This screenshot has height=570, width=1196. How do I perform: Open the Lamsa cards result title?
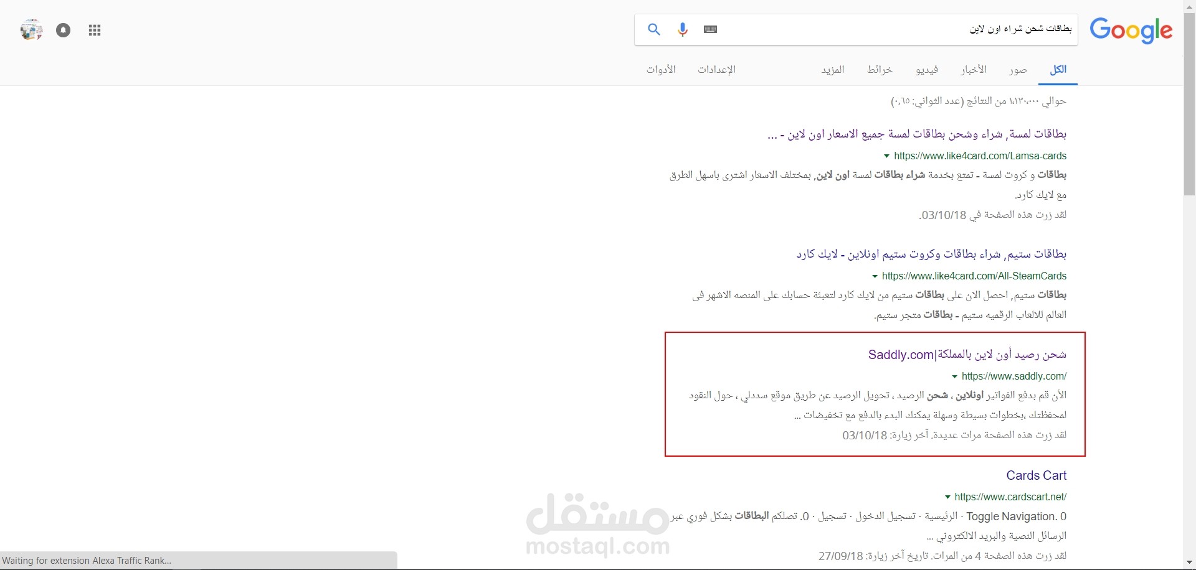coord(917,134)
